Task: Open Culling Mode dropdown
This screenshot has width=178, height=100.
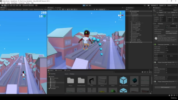Action: (x=171, y=33)
